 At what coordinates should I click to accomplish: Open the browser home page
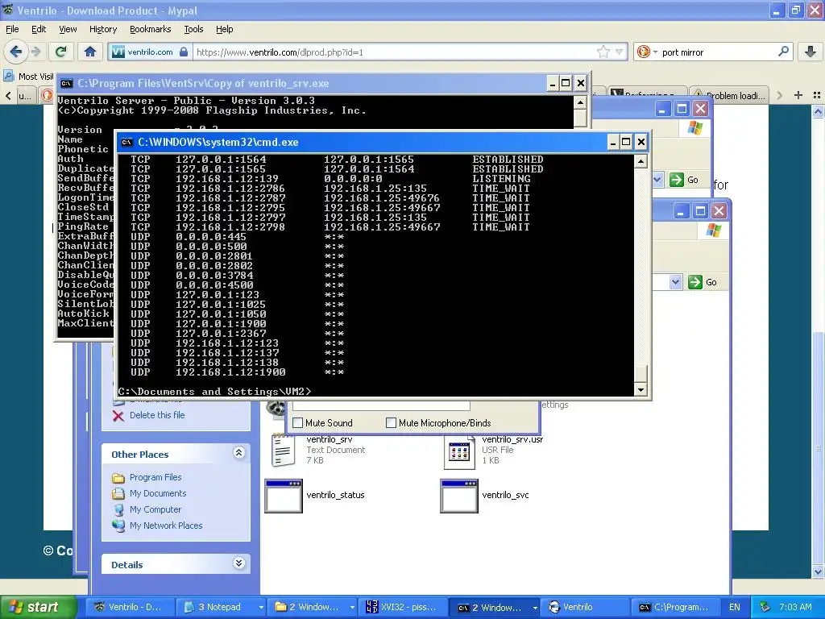[x=90, y=52]
